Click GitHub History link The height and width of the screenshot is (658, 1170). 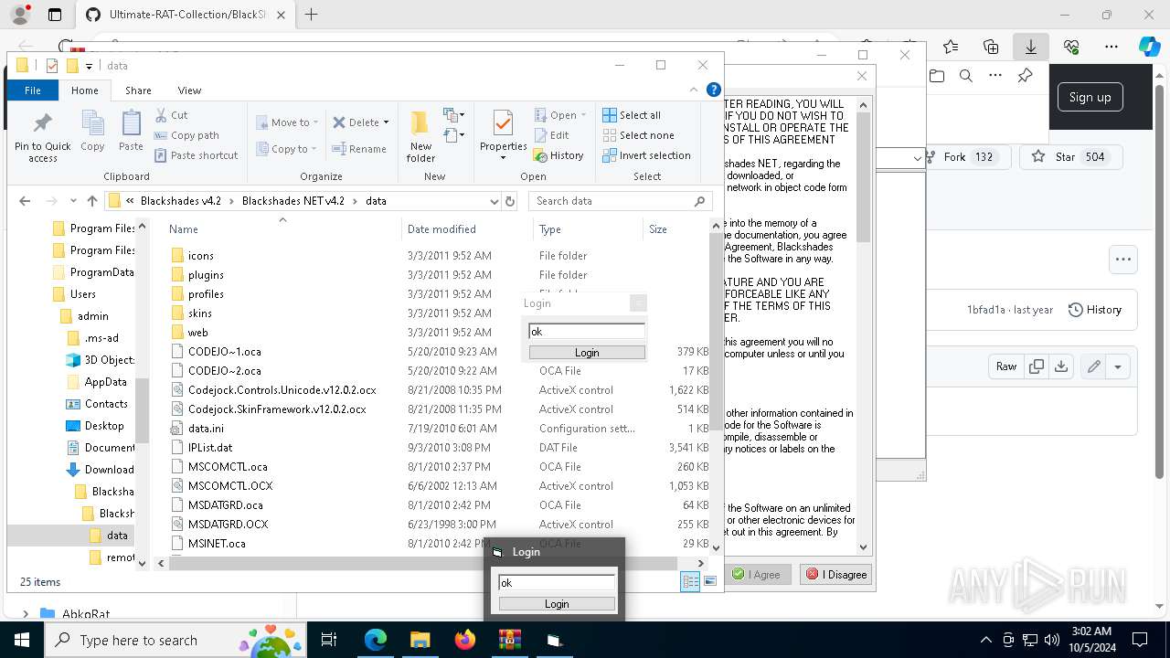[x=1095, y=310]
